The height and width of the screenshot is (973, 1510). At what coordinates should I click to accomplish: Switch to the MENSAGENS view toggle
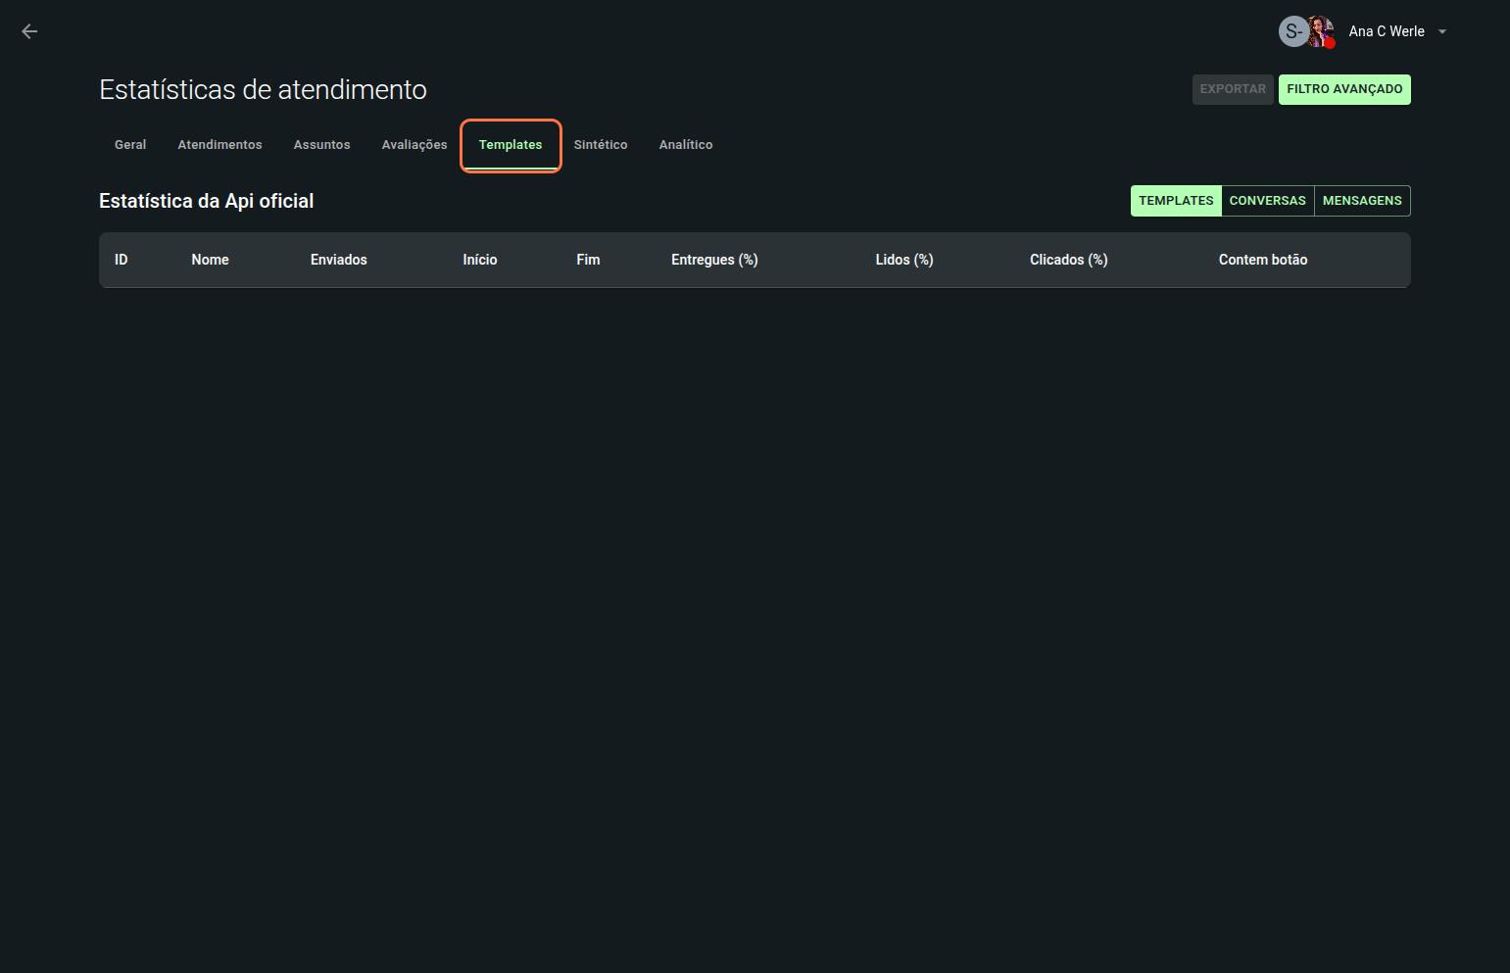(x=1361, y=201)
